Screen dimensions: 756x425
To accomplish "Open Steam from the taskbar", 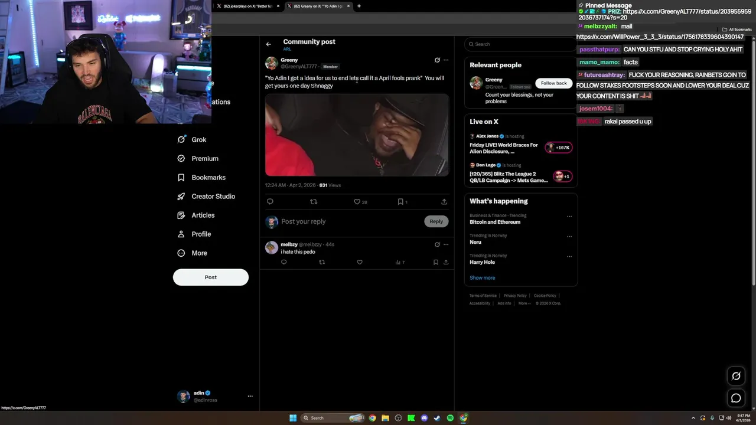I will pyautogui.click(x=437, y=418).
